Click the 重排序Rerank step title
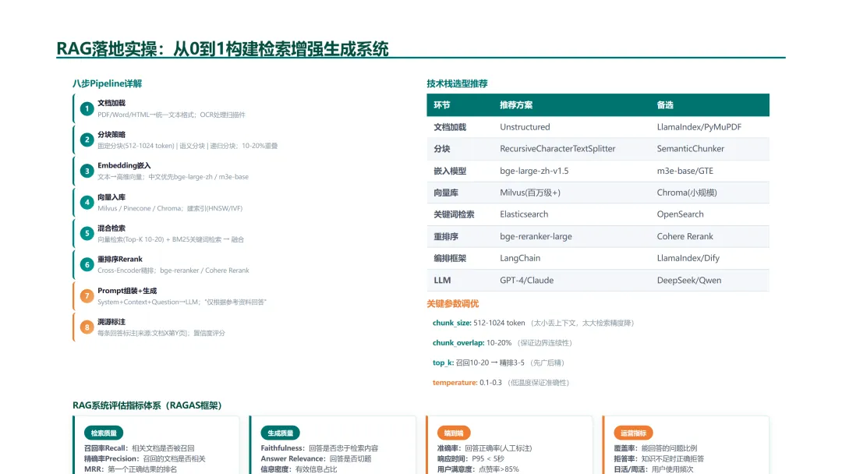The width and height of the screenshot is (842, 474). pyautogui.click(x=120, y=260)
